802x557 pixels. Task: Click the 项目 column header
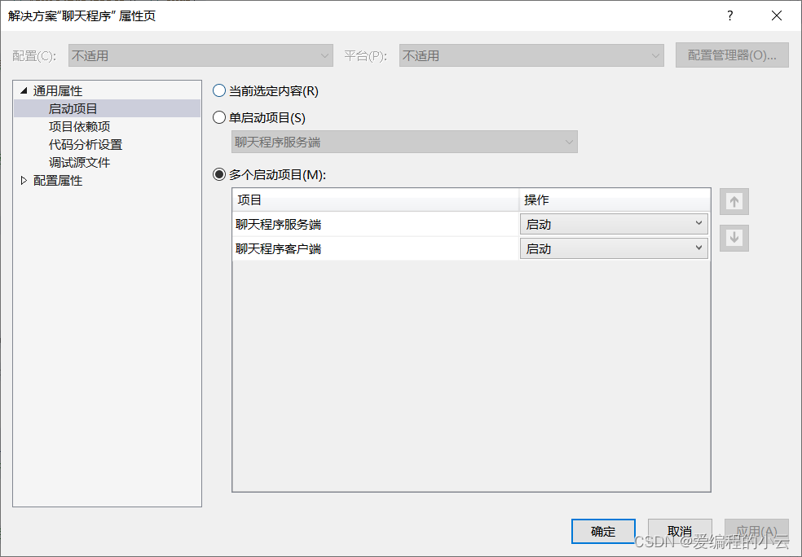click(376, 200)
